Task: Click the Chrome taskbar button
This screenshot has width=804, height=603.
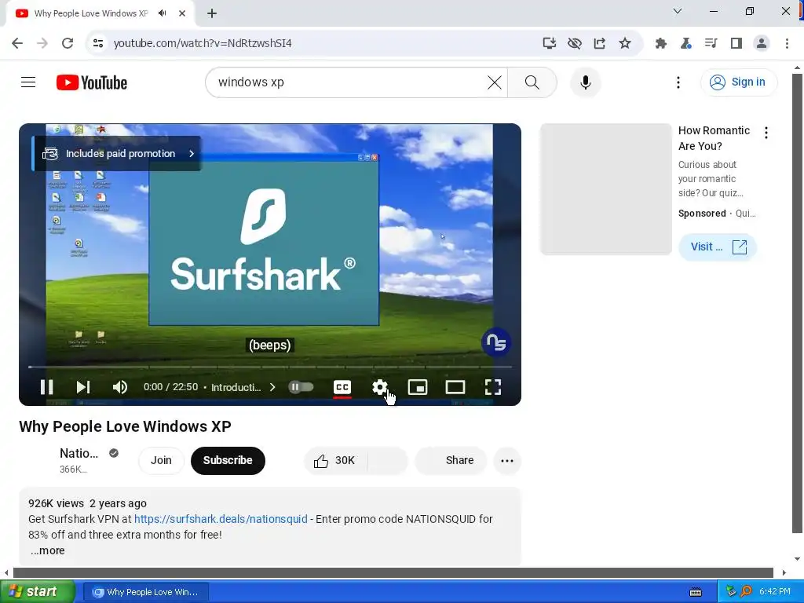Action: (146, 592)
